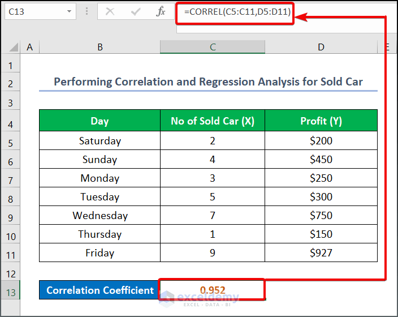This screenshot has width=398, height=317.
Task: Click the Enter checkmark formula bar icon
Action: tap(136, 11)
